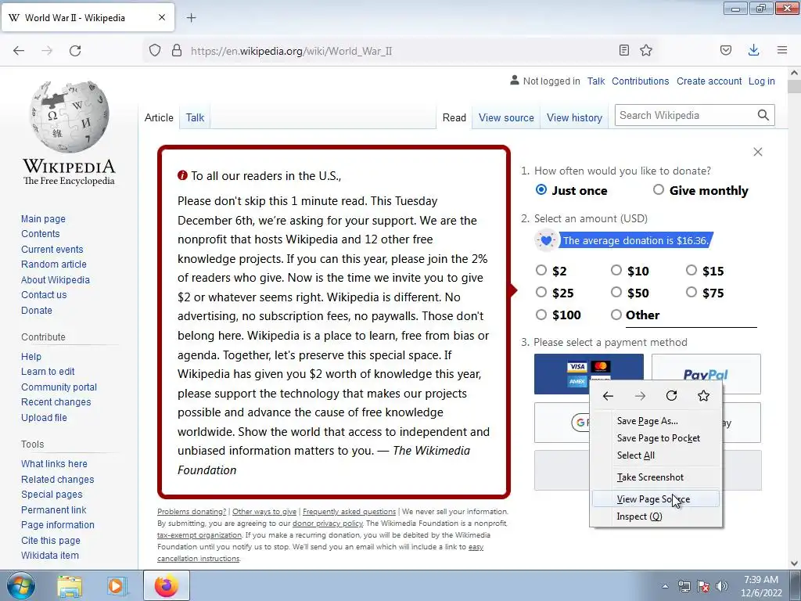Open the Save to Pocket toolbar icon
Image resolution: width=801 pixels, height=601 pixels.
click(725, 50)
